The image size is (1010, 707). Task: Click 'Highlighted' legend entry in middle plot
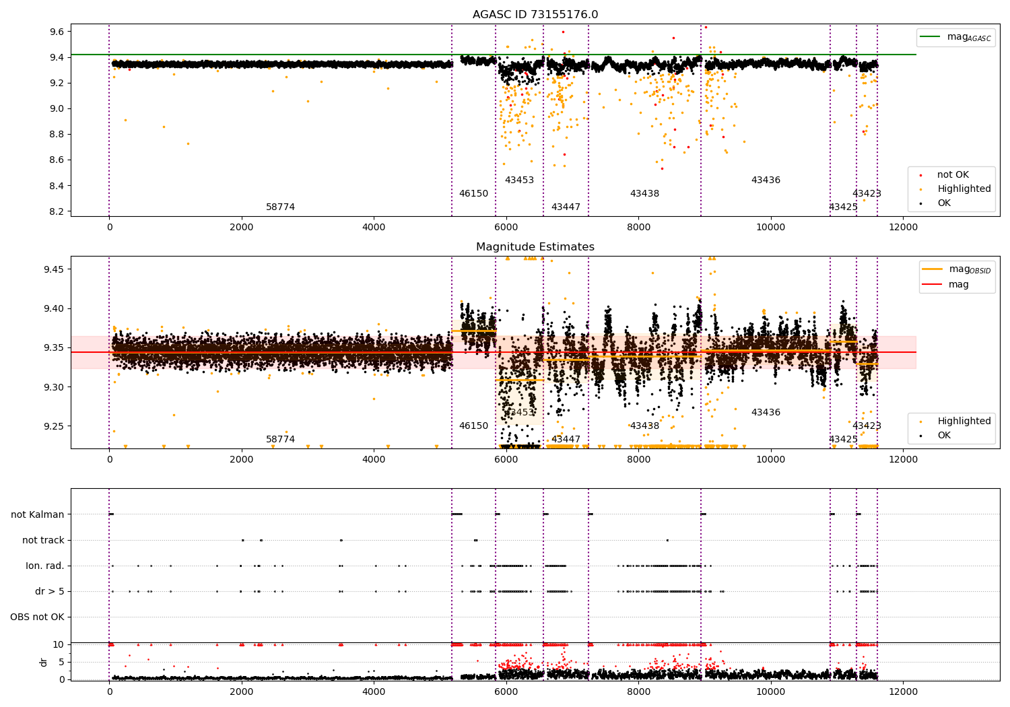coord(964,422)
